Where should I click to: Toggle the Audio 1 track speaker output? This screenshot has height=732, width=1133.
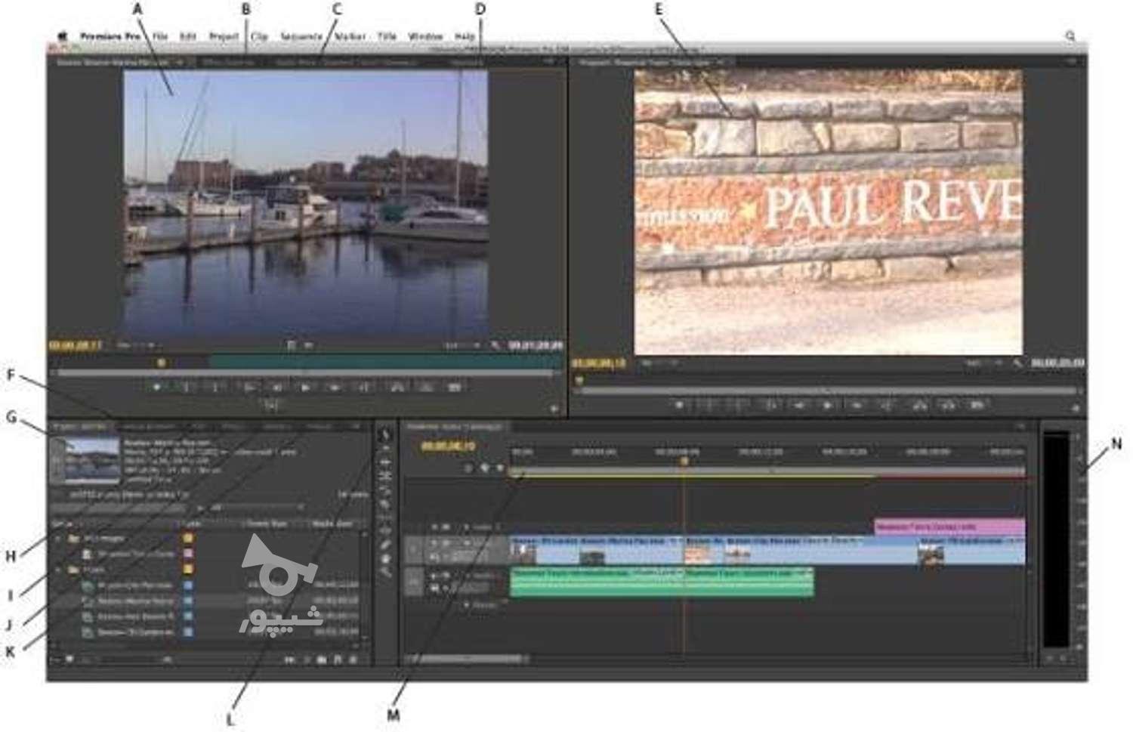coord(435,576)
